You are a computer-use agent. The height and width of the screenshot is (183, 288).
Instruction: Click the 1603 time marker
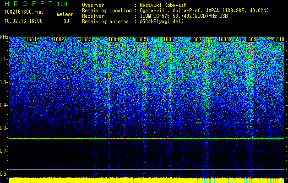click(x=86, y=39)
